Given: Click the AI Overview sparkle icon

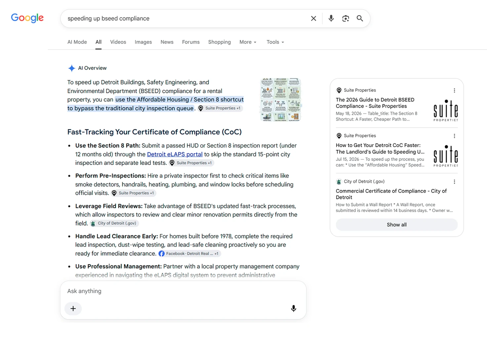Looking at the screenshot, I should point(71,68).
